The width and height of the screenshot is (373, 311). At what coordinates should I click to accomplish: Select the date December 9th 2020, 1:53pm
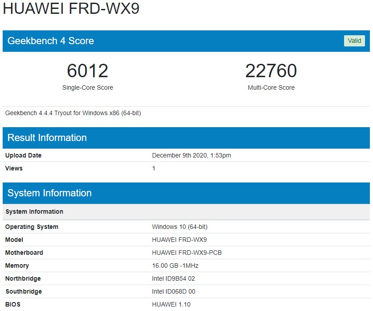(191, 155)
